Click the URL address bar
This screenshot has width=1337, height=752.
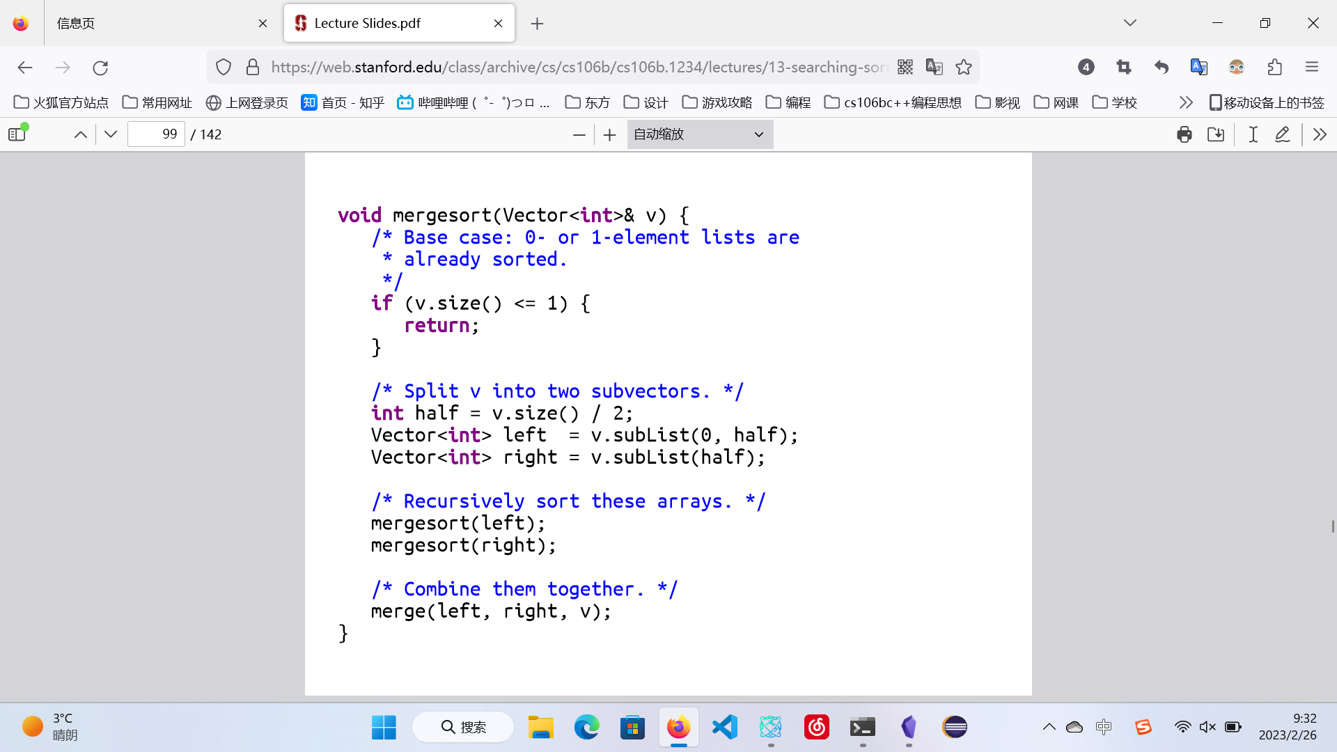(x=579, y=67)
